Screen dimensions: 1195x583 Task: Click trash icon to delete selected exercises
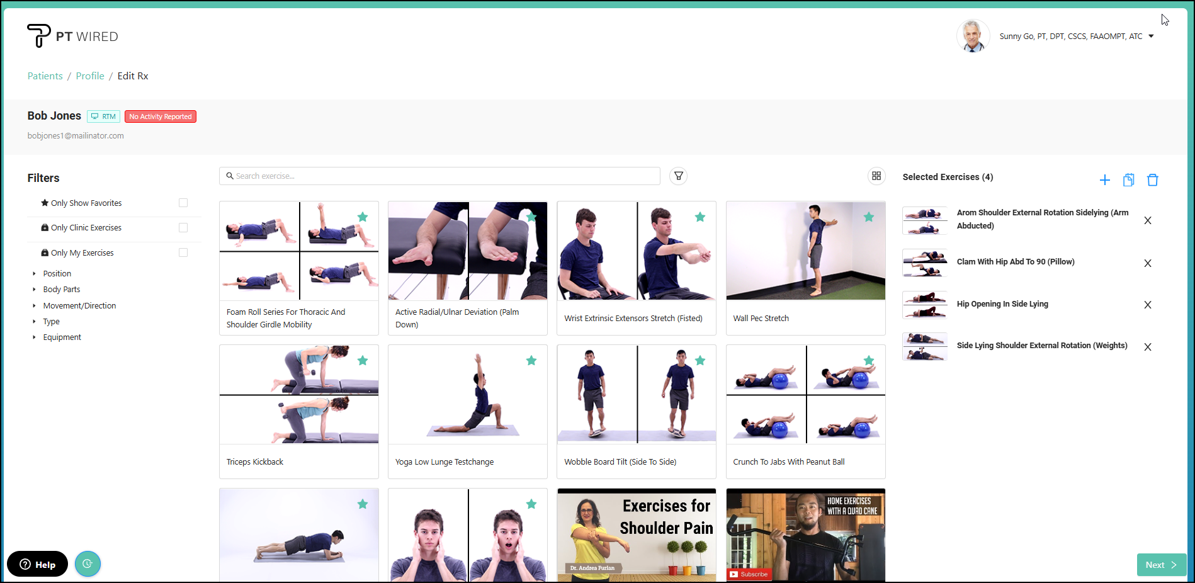coord(1152,181)
